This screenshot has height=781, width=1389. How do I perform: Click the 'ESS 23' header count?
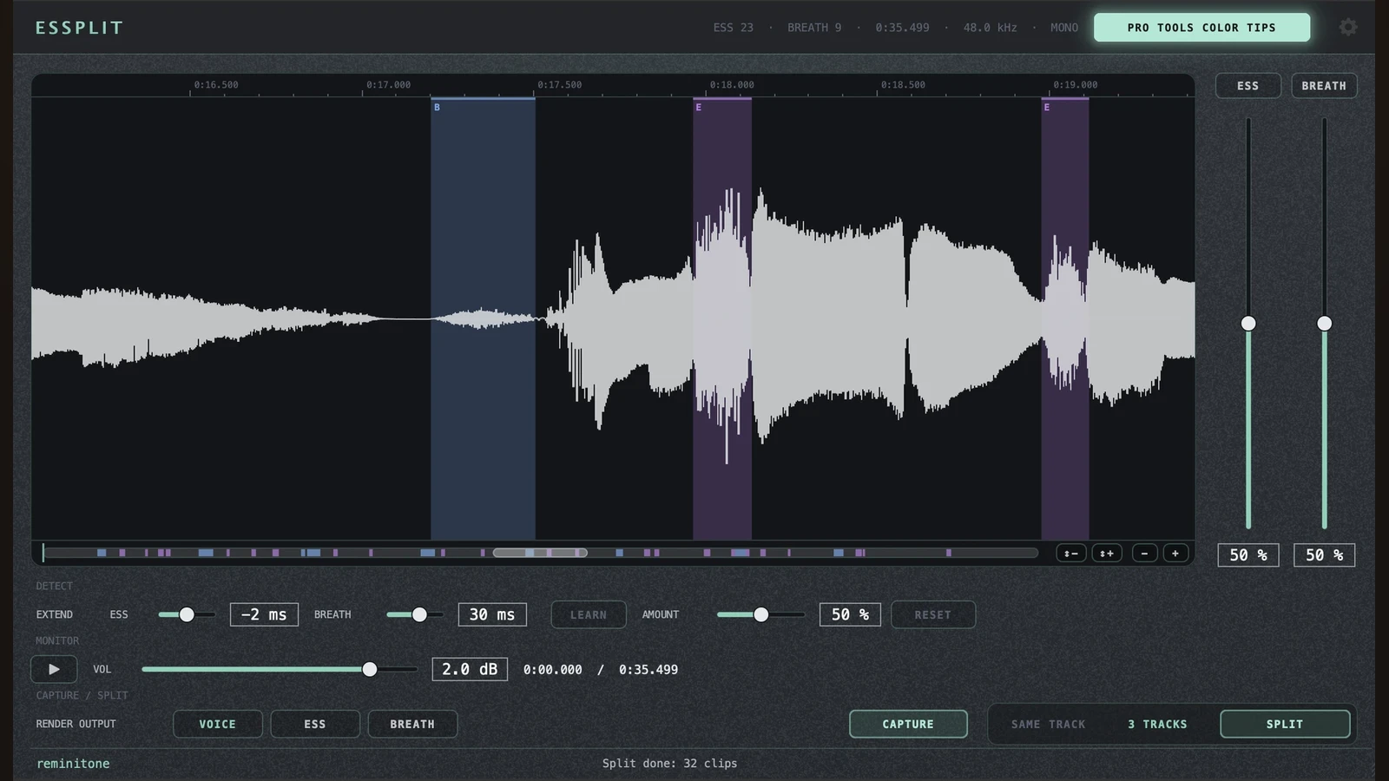734,28
